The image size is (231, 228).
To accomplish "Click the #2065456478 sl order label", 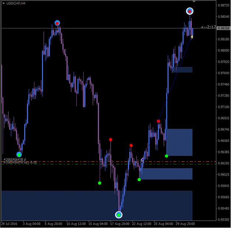I will click(15, 160).
